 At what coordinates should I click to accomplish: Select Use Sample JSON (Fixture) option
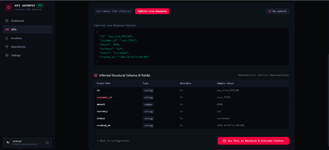click(x=113, y=11)
